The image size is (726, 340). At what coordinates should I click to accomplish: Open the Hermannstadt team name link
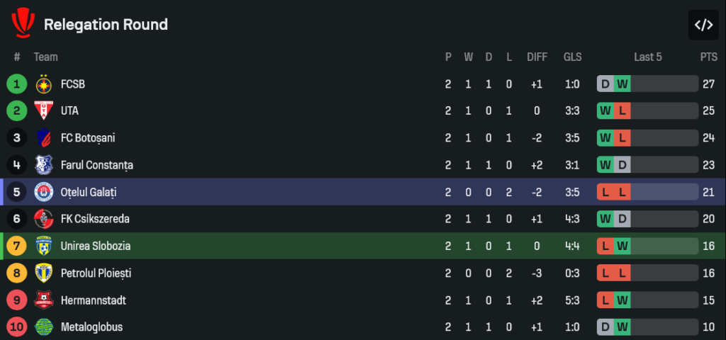pos(93,300)
